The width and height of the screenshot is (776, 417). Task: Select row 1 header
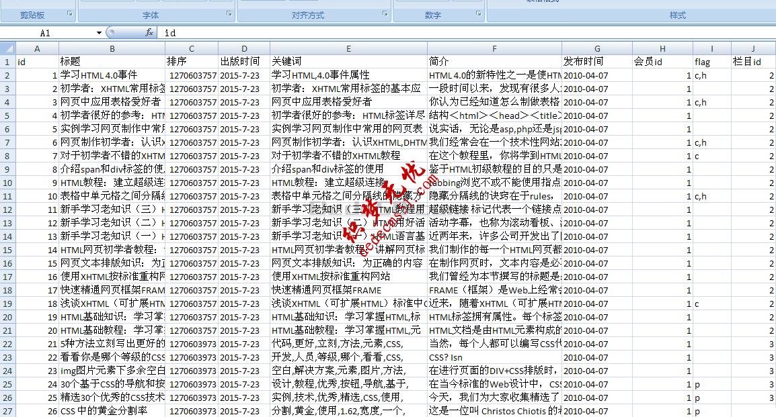tap(7, 62)
